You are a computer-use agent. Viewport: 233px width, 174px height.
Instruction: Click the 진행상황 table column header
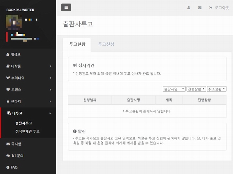[204, 100]
